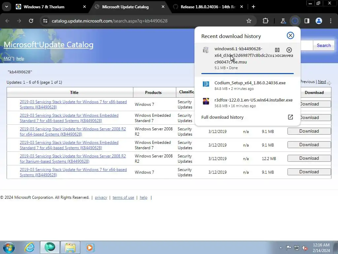
Task: Reload the current page
Action: point(31,21)
